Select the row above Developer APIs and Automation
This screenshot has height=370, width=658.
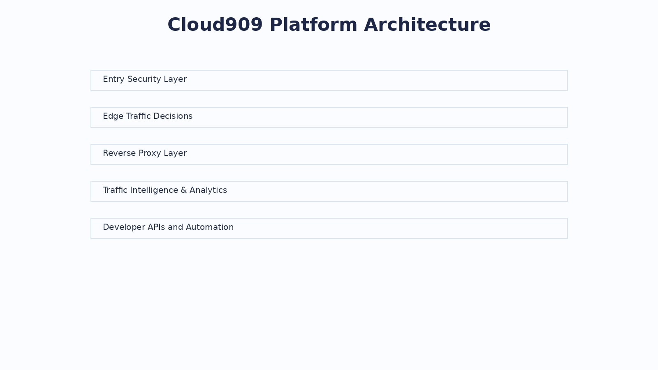(x=329, y=191)
